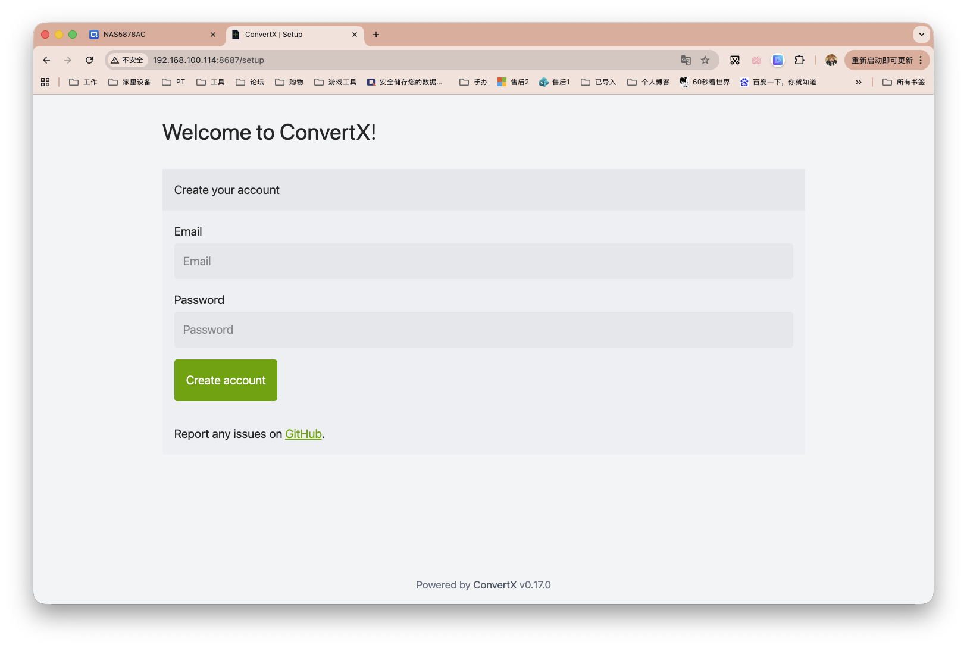Expand the tab search dropdown arrow
This screenshot has width=967, height=648.
click(921, 35)
